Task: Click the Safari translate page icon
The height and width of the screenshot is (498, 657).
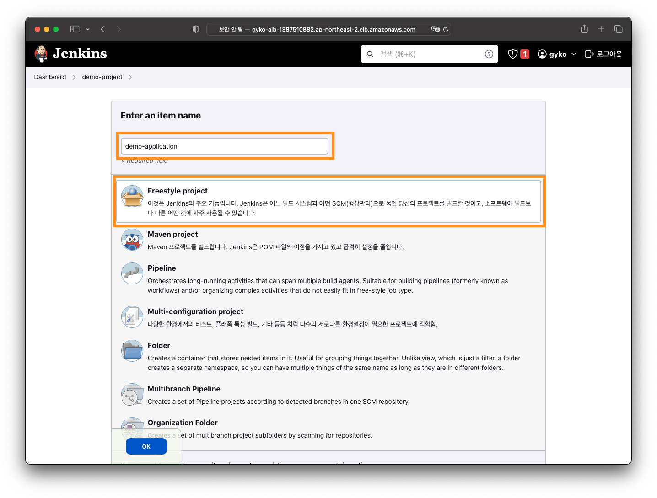Action: (435, 29)
